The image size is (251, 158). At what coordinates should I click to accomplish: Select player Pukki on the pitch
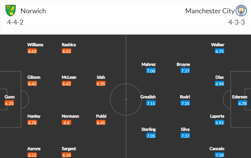tap(101, 116)
